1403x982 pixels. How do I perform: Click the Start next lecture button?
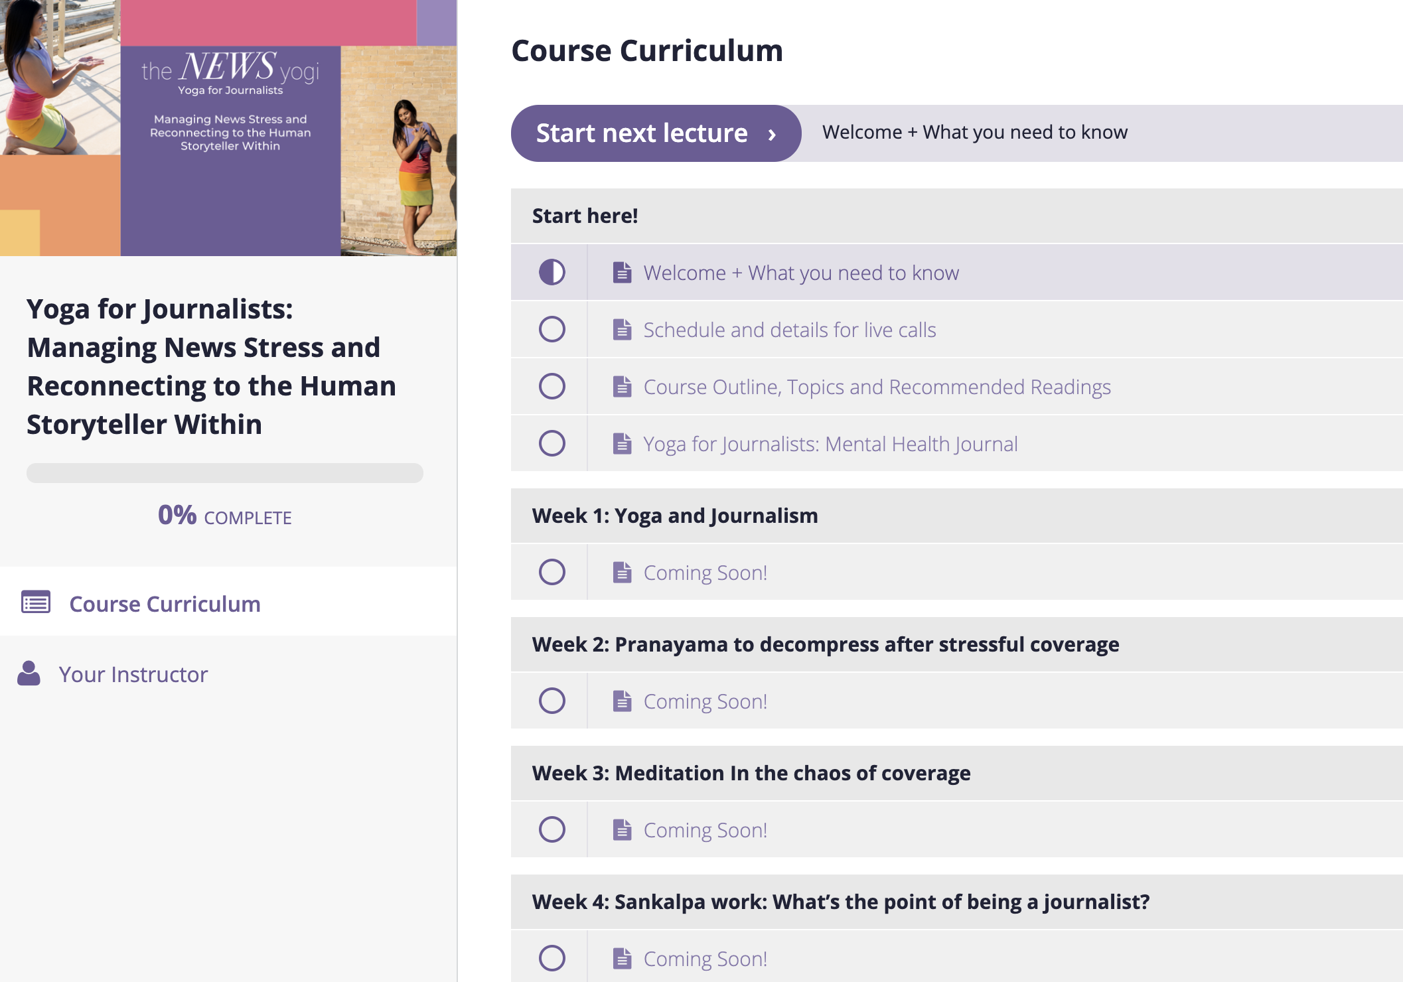click(656, 133)
